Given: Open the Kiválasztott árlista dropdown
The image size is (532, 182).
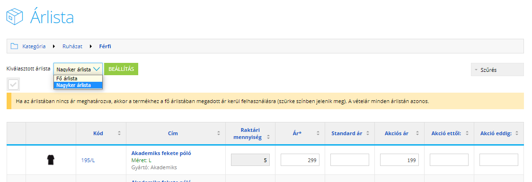Looking at the screenshot, I should [78, 69].
